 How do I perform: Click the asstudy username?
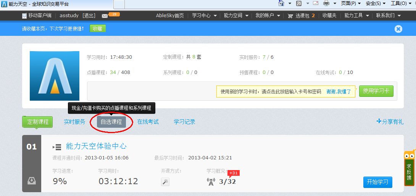tap(69, 16)
